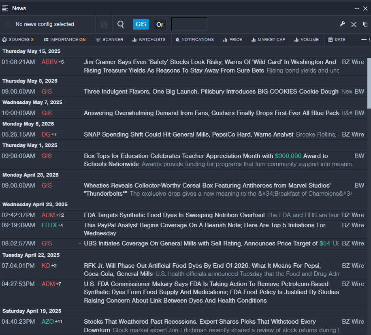Viewport: 371px width, 335px height.
Task: Click the magnifying glass search icon
Action: [x=121, y=24]
